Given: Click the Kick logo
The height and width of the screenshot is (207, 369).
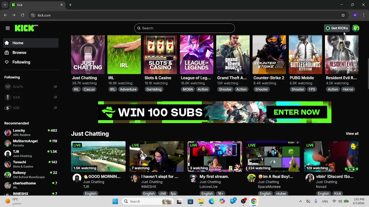Looking at the screenshot, I should tap(26, 28).
